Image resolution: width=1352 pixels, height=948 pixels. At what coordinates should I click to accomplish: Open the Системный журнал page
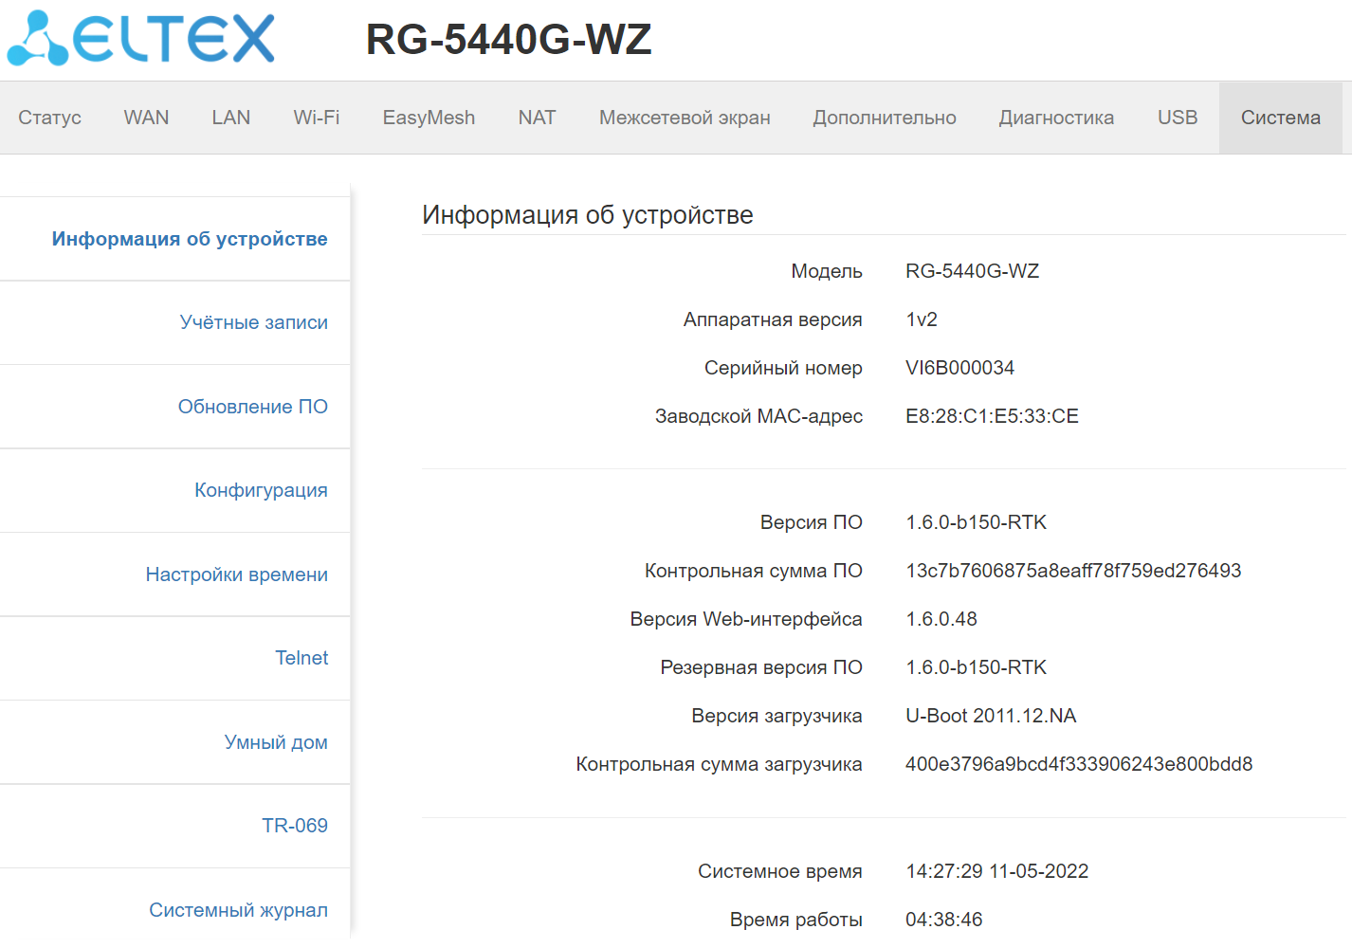[x=238, y=910]
